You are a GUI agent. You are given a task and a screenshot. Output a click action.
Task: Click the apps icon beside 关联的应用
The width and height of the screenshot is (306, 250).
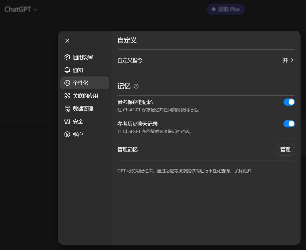pos(67,96)
